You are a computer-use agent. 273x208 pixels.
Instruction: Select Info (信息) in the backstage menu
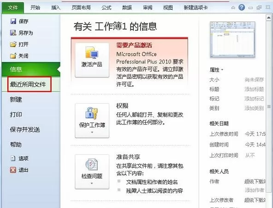pyautogui.click(x=31, y=69)
